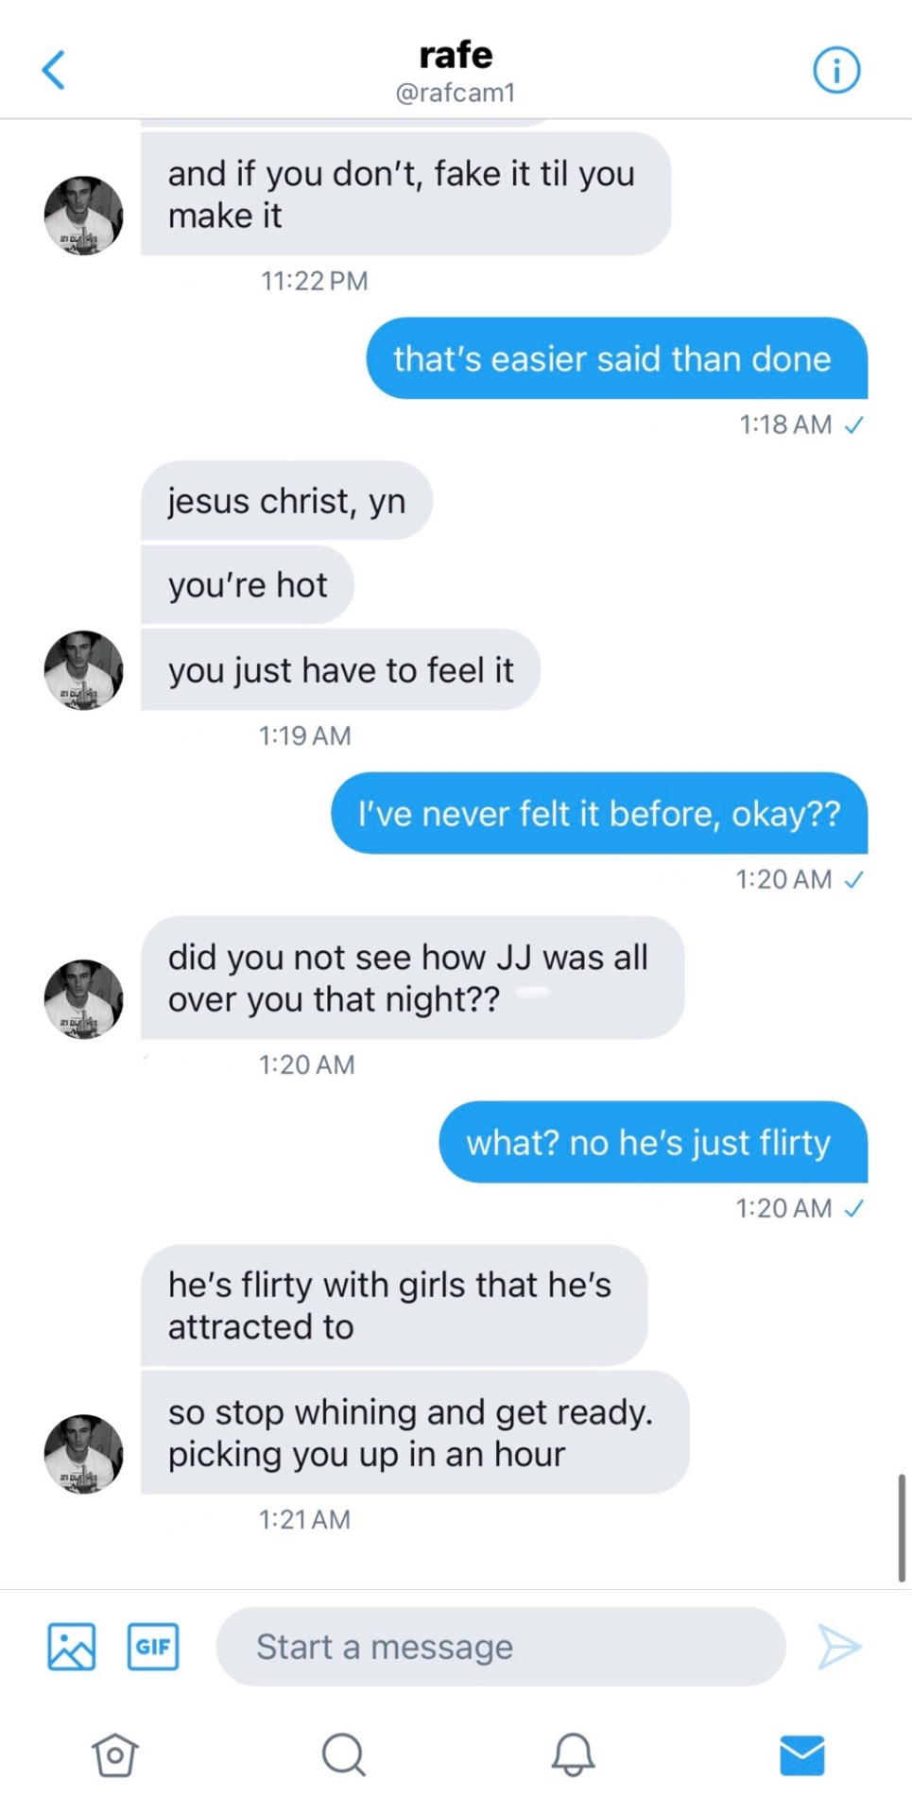Tap avatar beside 'you just have to feel it'
This screenshot has height=1815, width=912.
(x=84, y=669)
